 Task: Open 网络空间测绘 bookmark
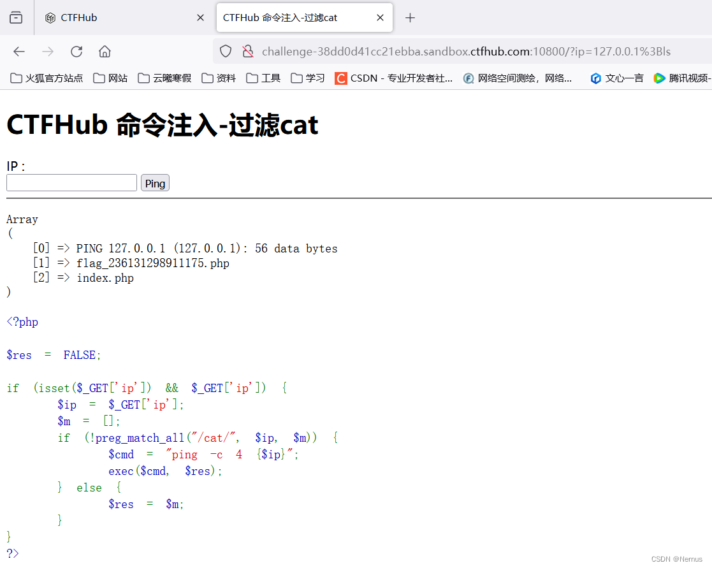pos(517,78)
